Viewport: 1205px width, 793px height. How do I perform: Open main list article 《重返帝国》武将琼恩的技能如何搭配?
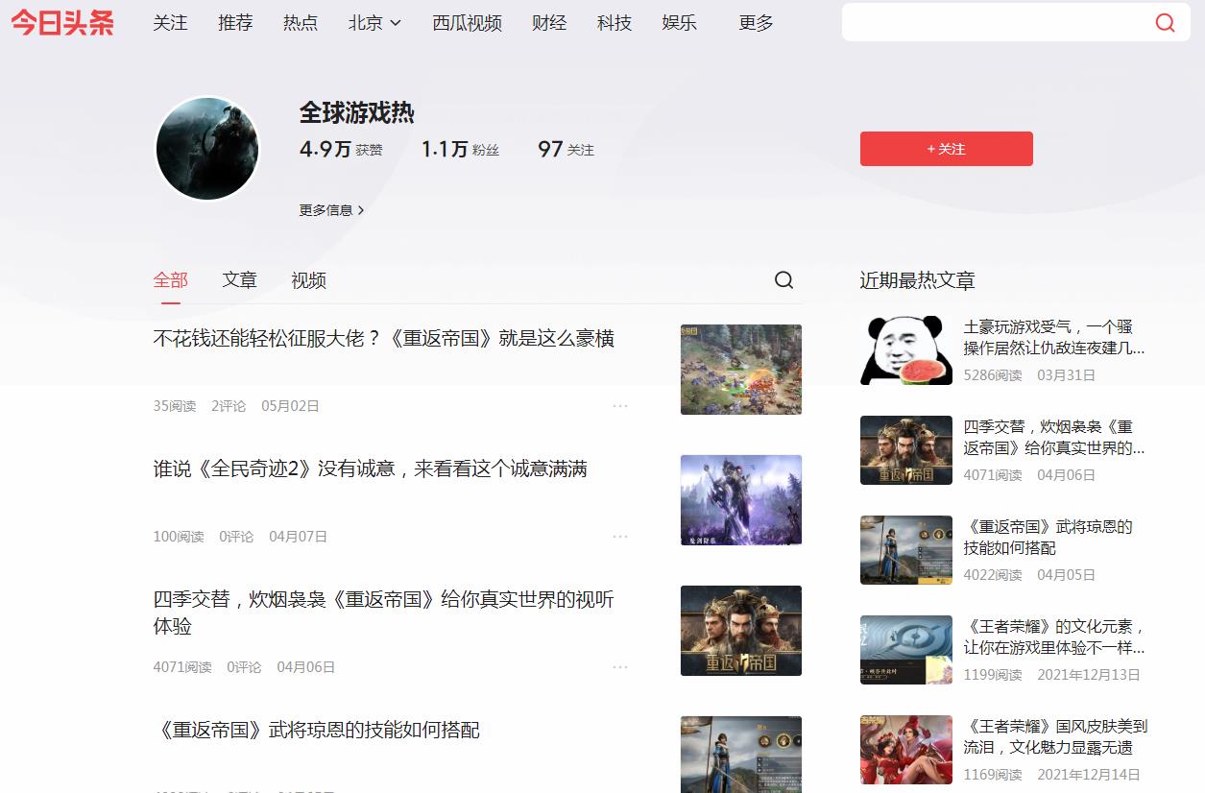click(x=317, y=730)
